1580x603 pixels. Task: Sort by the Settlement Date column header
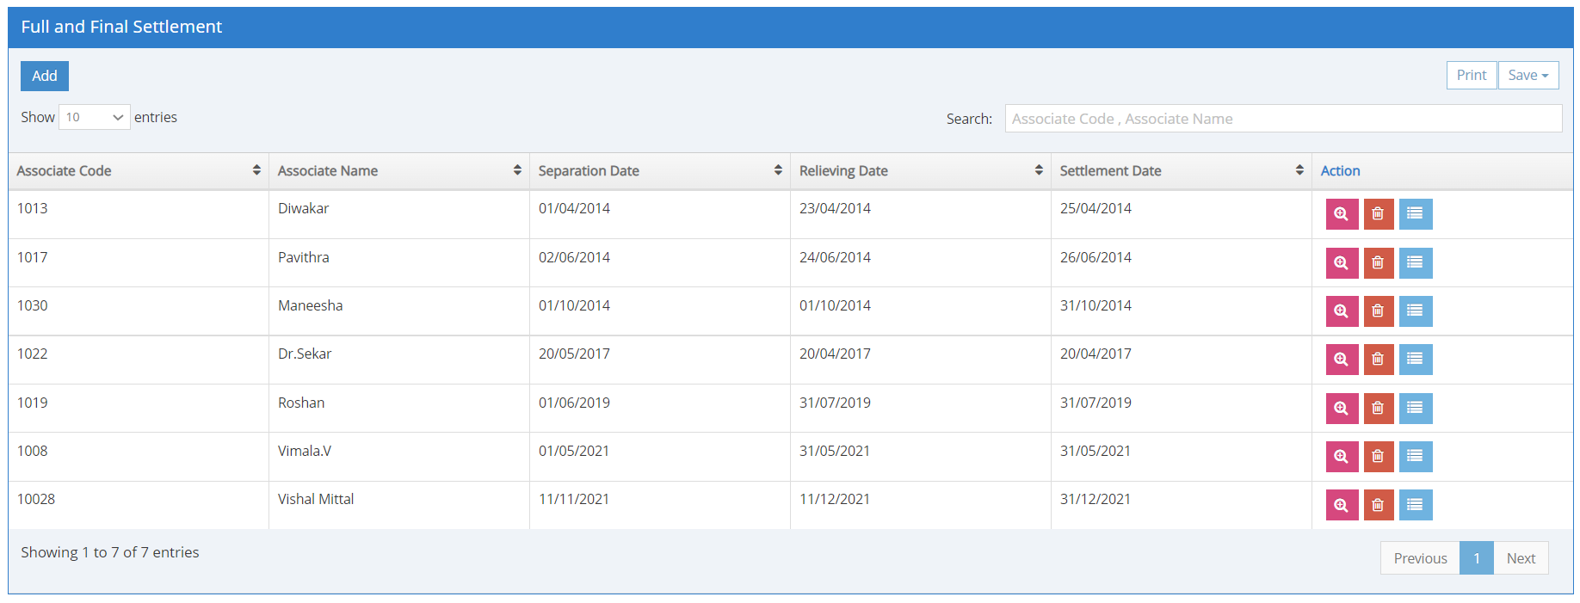[x=1181, y=171]
